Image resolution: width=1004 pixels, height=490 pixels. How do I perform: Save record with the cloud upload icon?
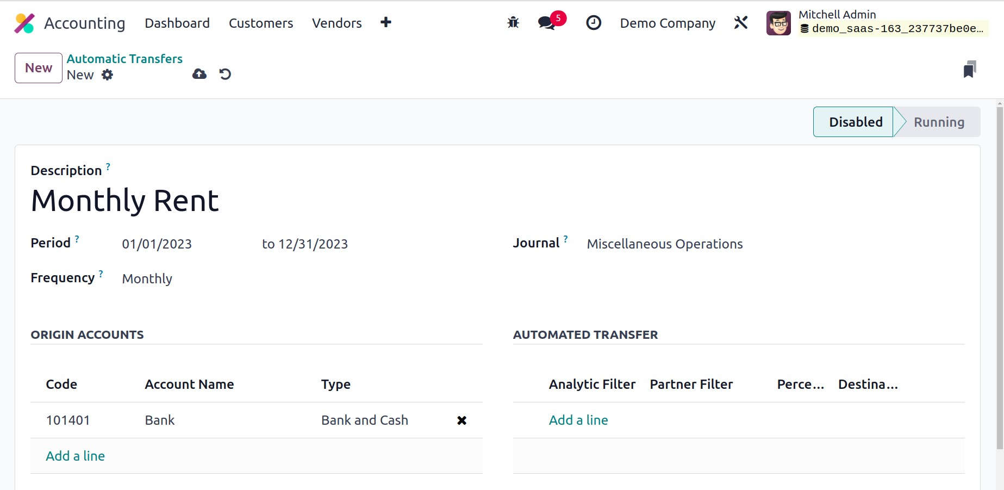click(x=199, y=74)
